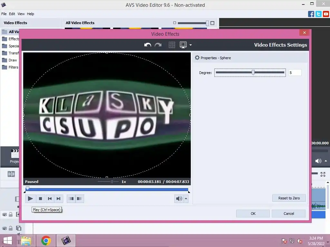The image size is (330, 247).
Task: Open the Edit menu
Action: [x=12, y=14]
